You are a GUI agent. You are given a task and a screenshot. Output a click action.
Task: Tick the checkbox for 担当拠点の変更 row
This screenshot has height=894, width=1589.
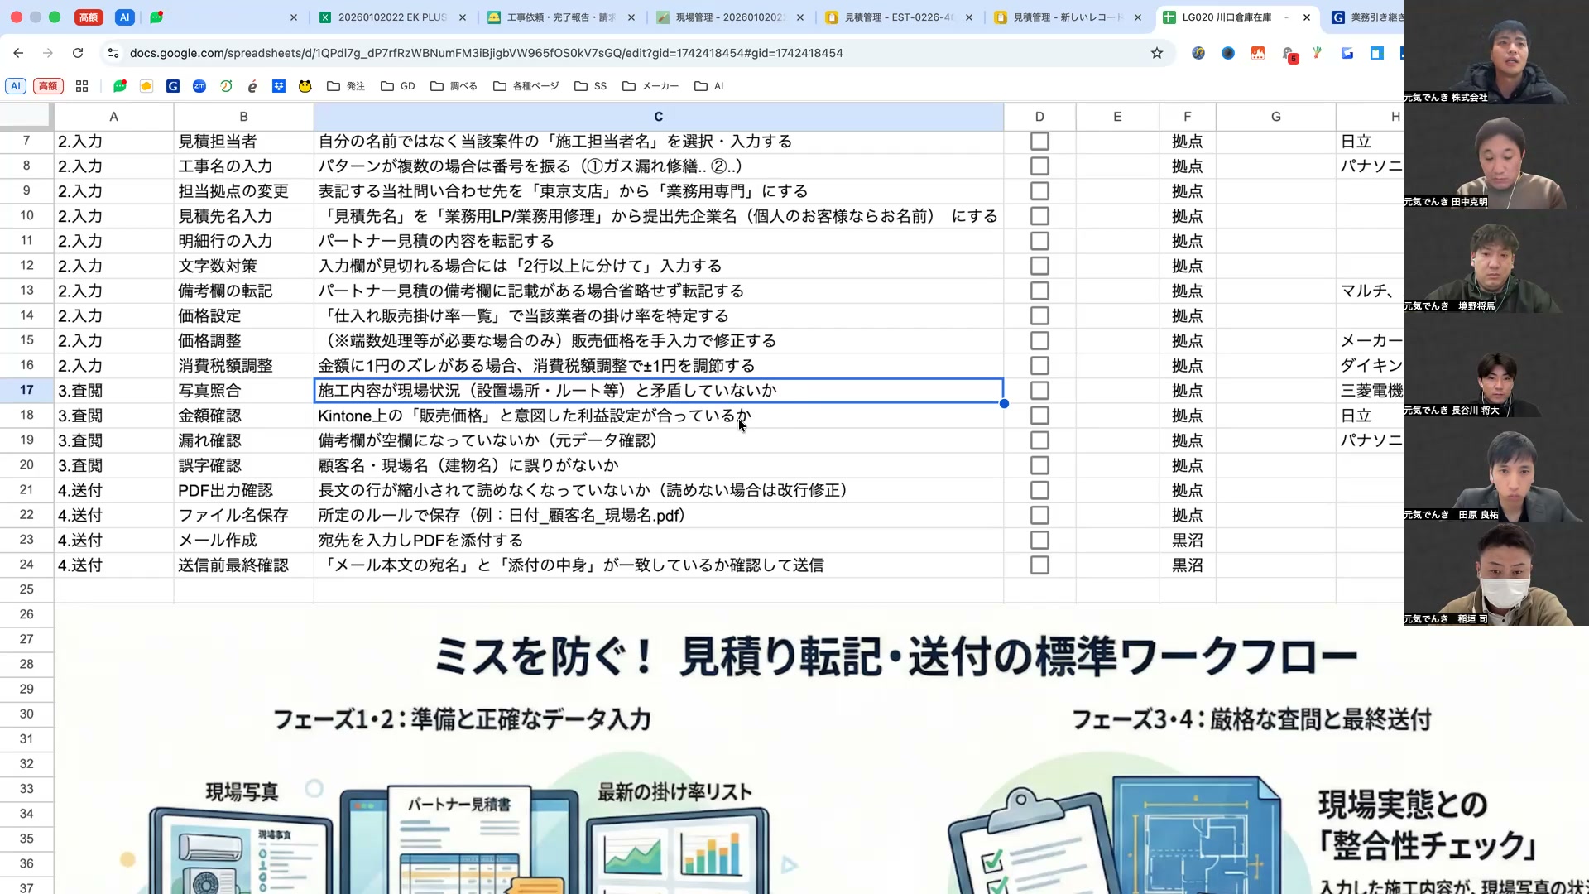click(1039, 191)
